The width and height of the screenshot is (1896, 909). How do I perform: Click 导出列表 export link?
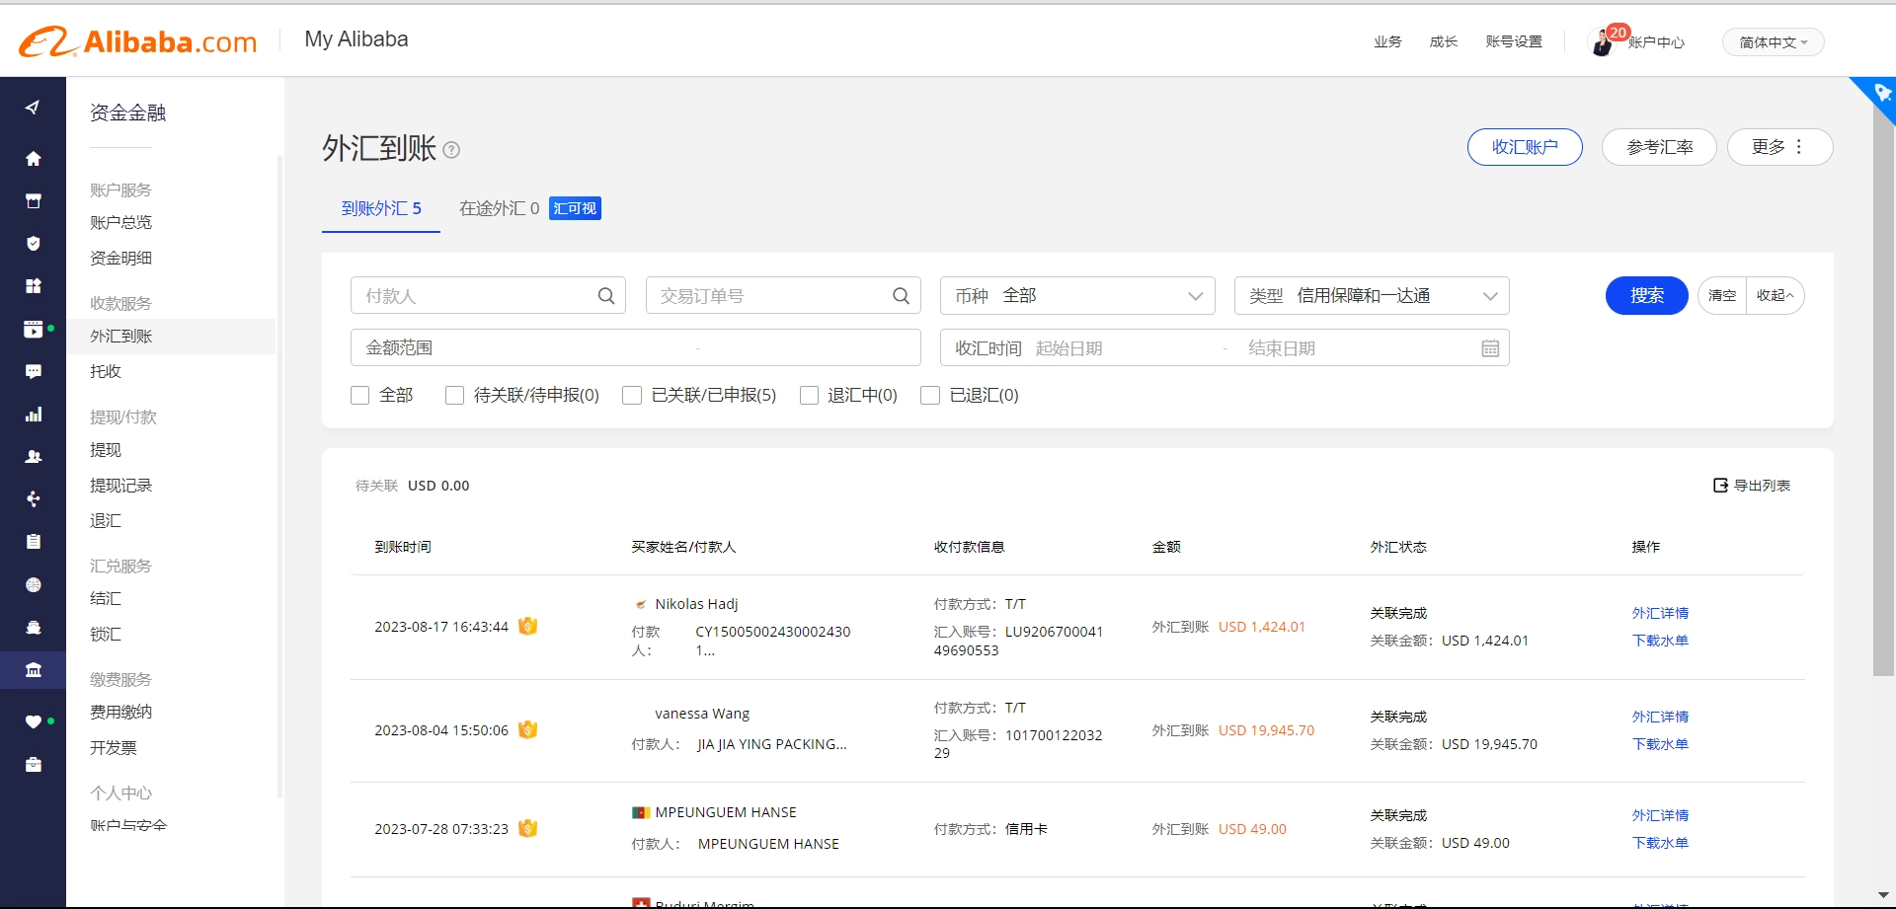(1752, 486)
